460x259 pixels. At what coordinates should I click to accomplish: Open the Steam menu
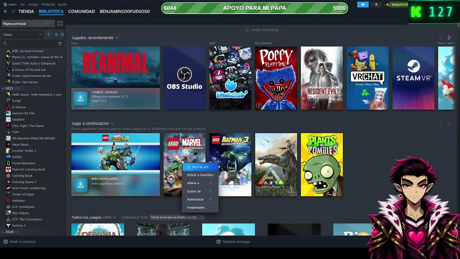coord(12,5)
